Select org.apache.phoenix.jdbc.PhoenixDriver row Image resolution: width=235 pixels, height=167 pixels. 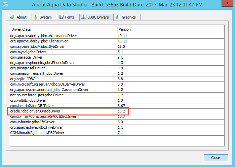(x=117, y=63)
